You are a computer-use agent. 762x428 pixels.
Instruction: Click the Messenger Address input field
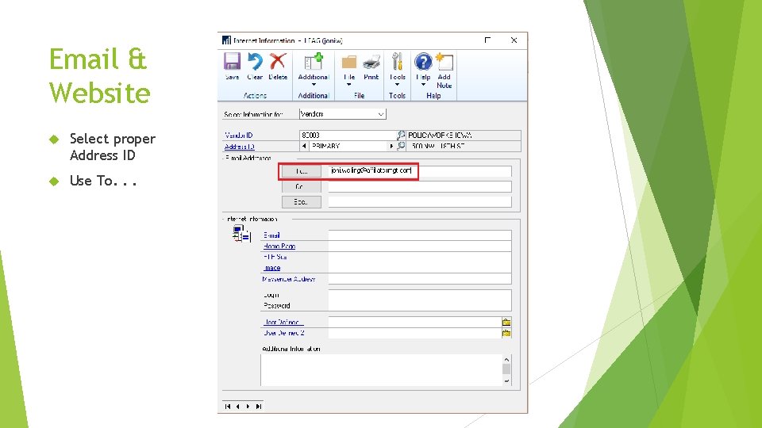(x=420, y=279)
